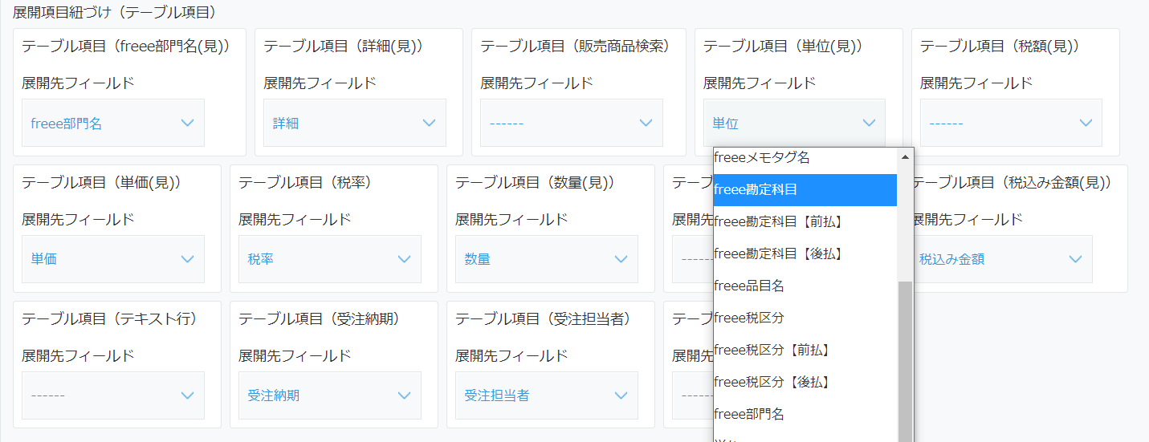Click the テーブル項目（単位(見)） label
The height and width of the screenshot is (442, 1149).
(783, 47)
